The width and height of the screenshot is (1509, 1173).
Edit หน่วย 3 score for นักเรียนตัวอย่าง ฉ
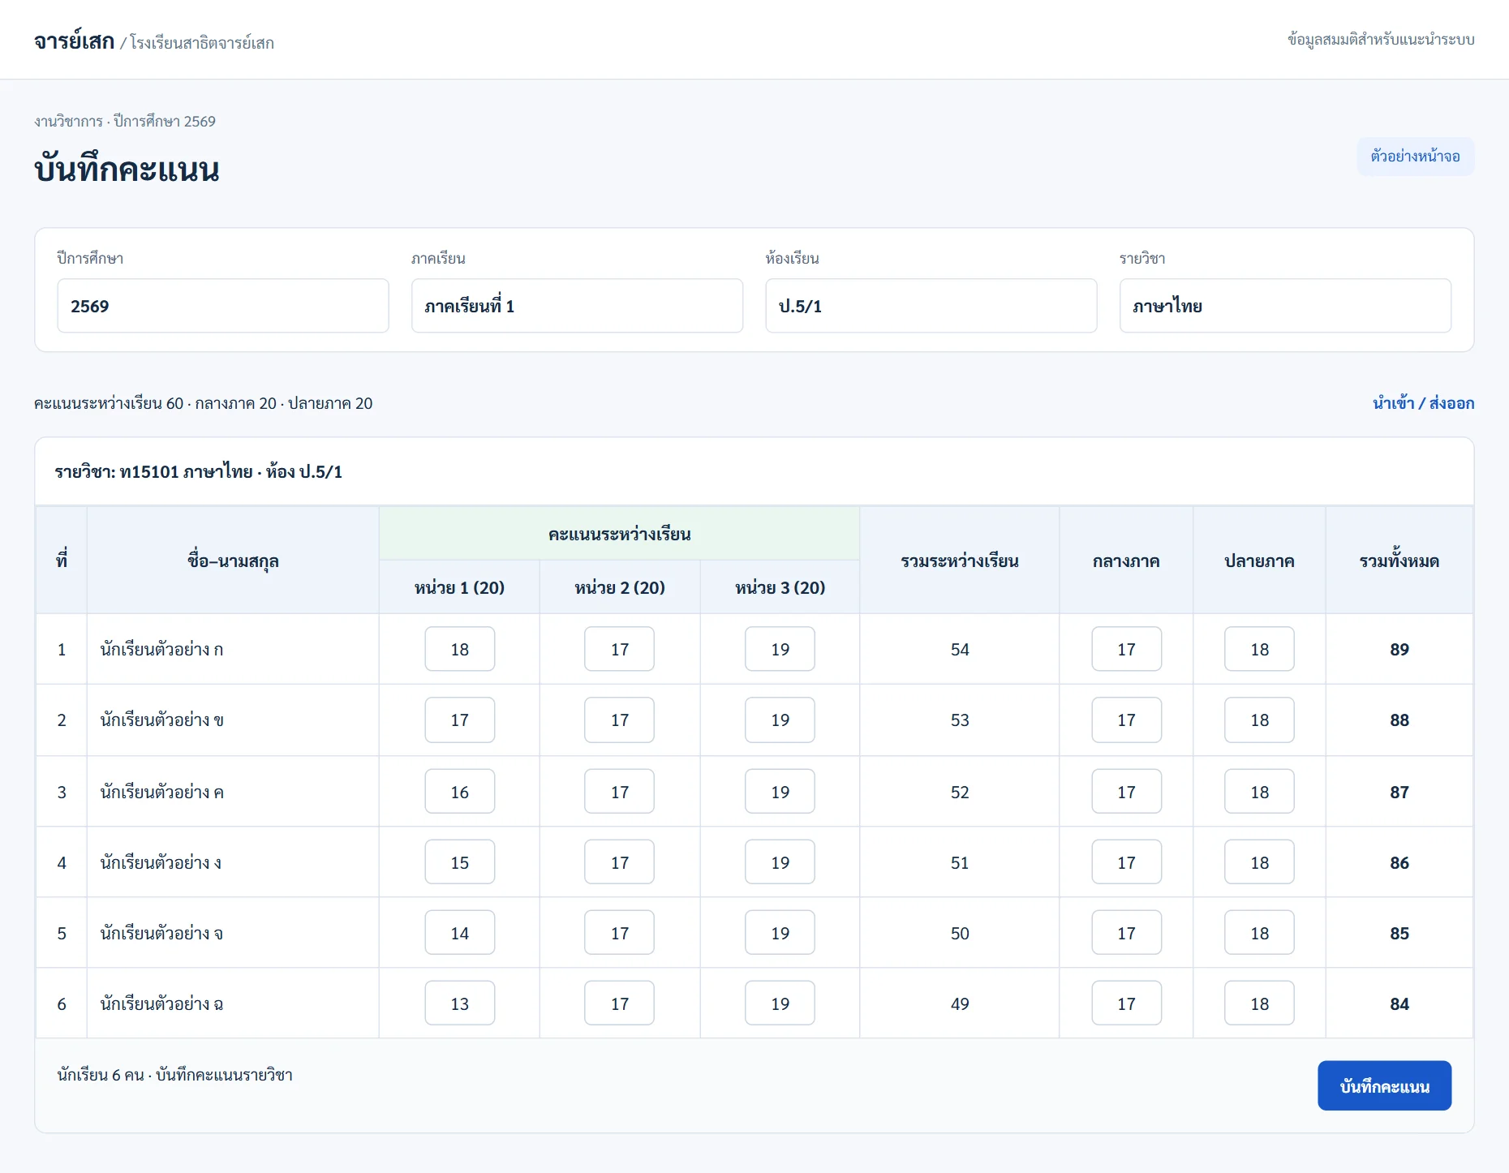pos(780,1003)
